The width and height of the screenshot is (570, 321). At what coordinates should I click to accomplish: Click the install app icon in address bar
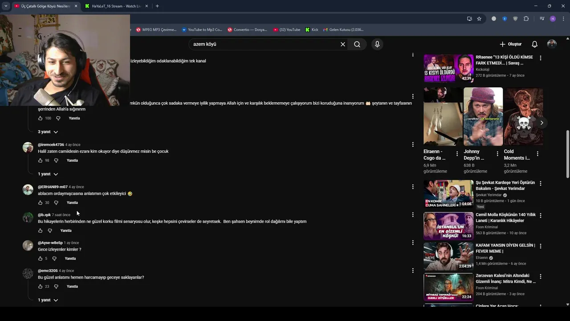point(469,19)
